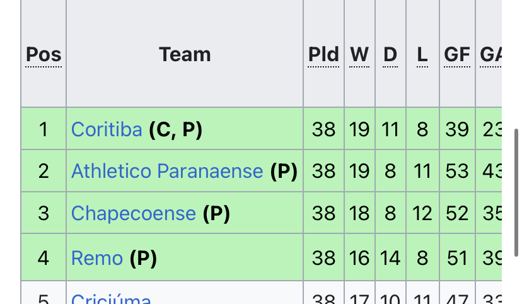Click the D column header abbreviation
522x304 pixels.
pyautogui.click(x=390, y=54)
